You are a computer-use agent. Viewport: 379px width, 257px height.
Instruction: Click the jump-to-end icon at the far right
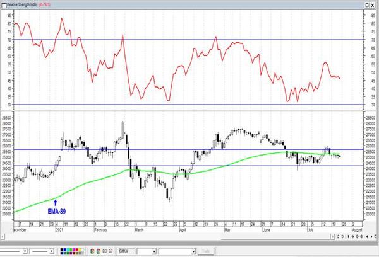pos(375,236)
